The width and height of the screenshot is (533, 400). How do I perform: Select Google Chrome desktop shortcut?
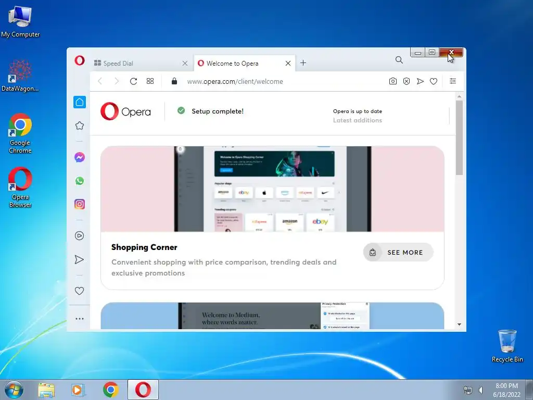click(20, 133)
